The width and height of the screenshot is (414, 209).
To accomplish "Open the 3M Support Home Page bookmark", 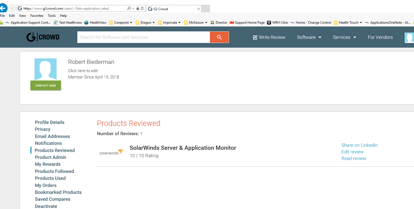I will (247, 23).
